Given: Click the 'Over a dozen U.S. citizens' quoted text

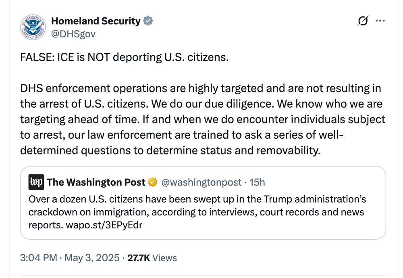Looking at the screenshot, I should tap(197, 212).
